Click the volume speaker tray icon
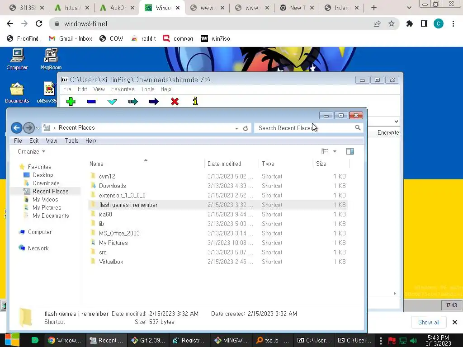463x347 pixels. (413, 341)
